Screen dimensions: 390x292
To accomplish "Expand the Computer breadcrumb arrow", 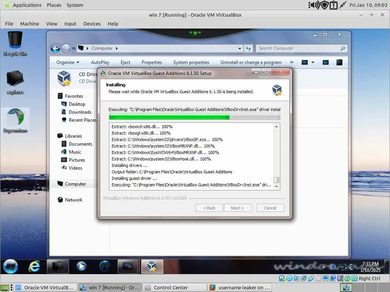I will pyautogui.click(x=117, y=48).
